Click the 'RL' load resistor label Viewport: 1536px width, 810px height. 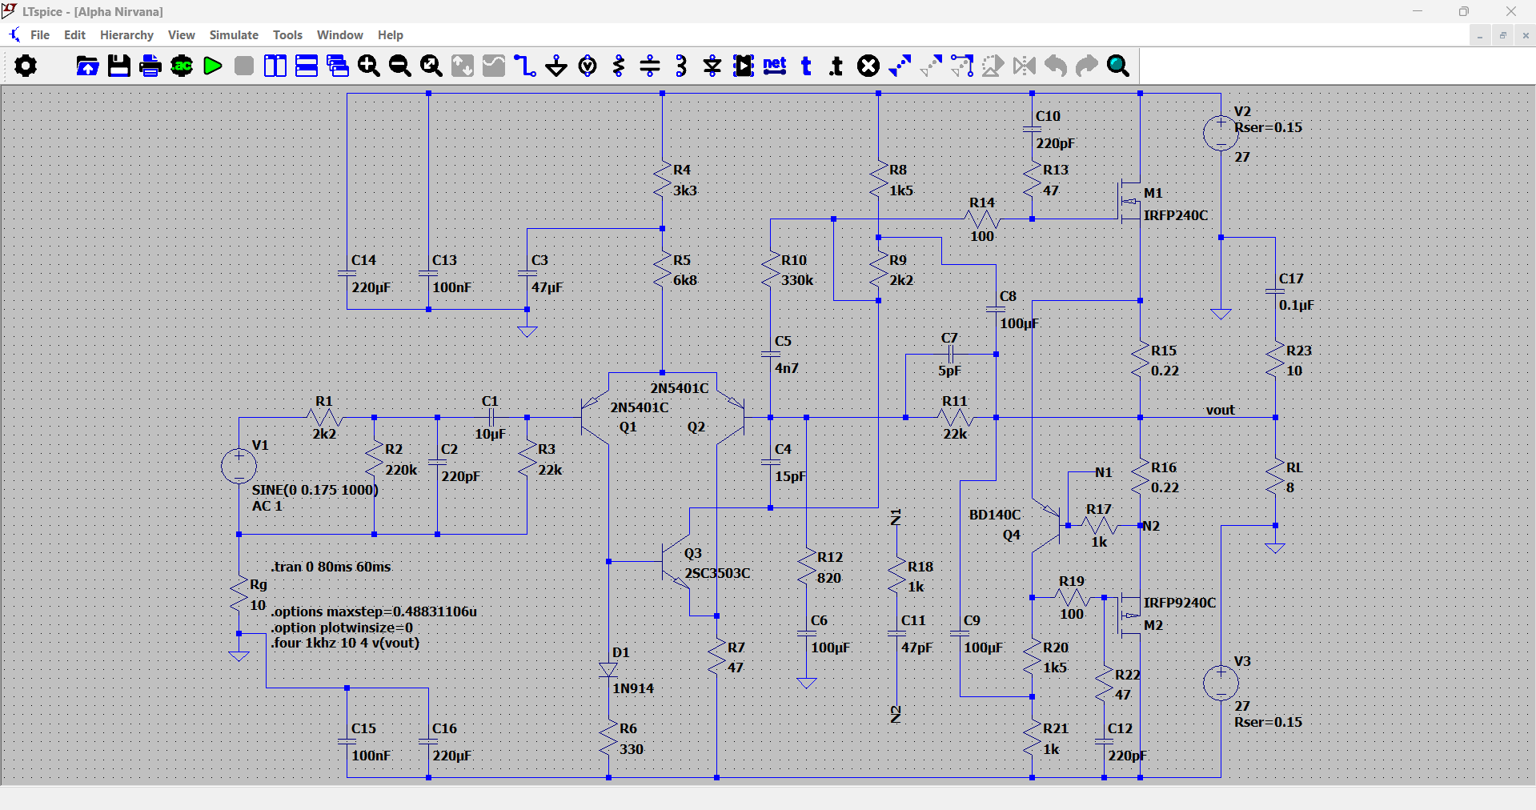tap(1294, 467)
